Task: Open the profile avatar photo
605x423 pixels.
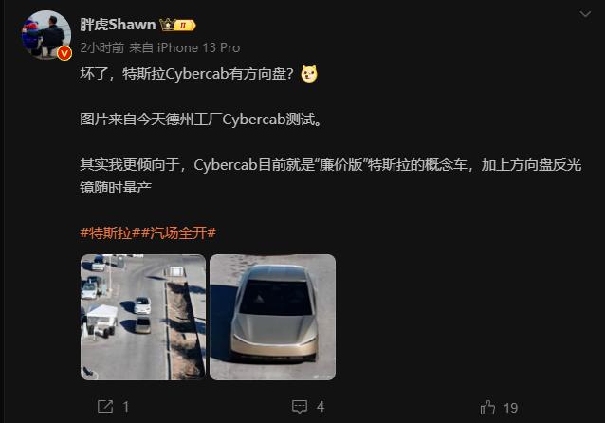Action: [46, 35]
